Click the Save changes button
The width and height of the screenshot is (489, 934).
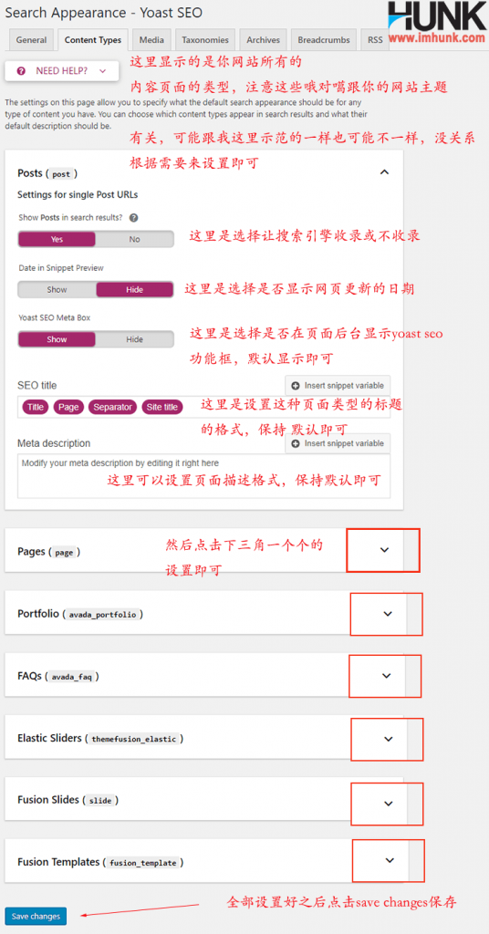point(36,916)
